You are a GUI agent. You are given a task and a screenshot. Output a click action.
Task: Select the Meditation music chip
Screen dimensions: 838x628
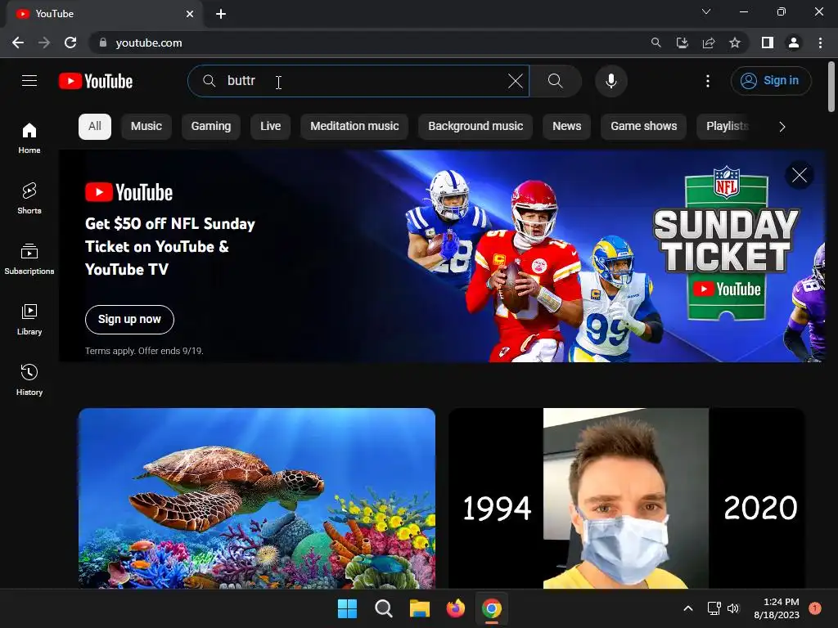(354, 127)
